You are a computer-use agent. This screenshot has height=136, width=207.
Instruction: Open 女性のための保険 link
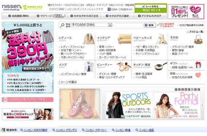point(182,77)
